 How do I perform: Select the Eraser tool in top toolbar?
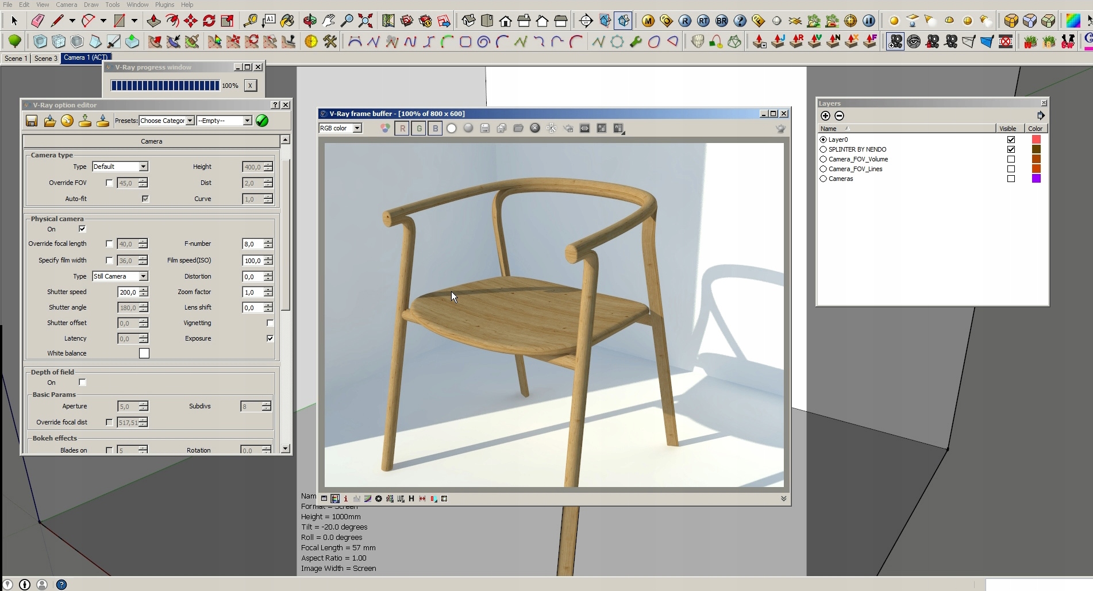click(37, 21)
